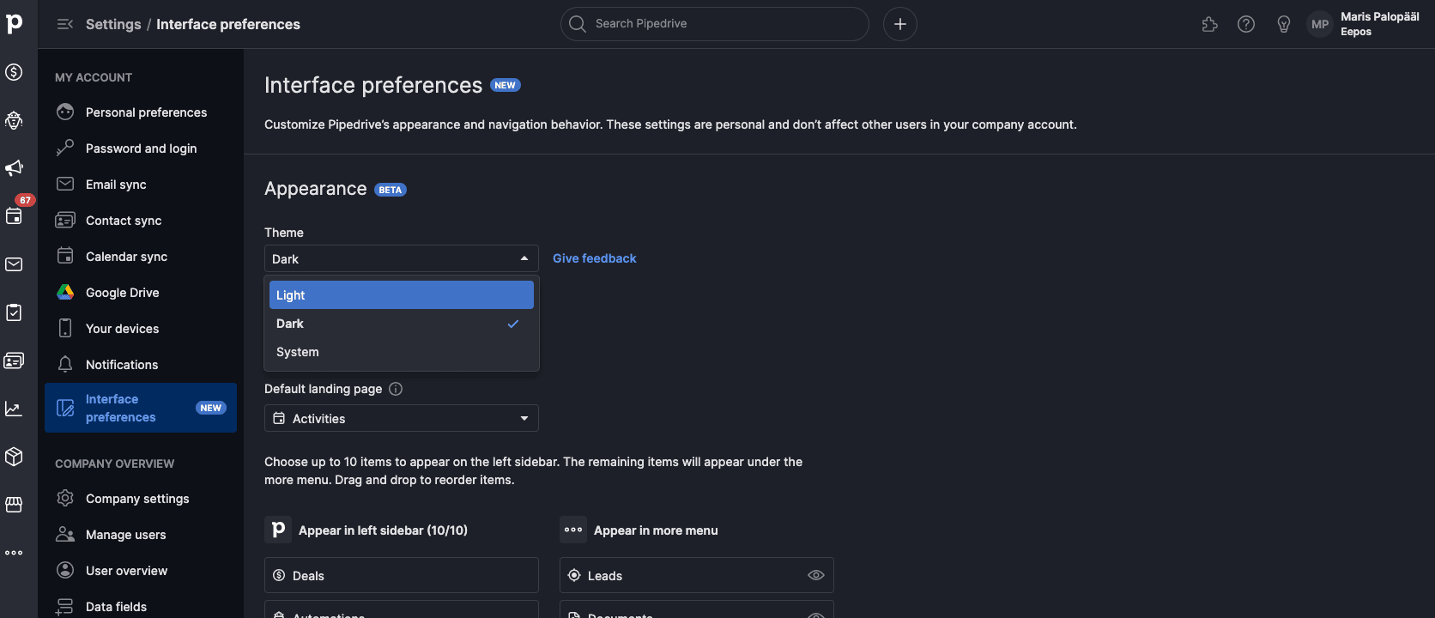Screen dimensions: 1435x618
Task: Click the Password and login key icon
Action: click(x=65, y=148)
